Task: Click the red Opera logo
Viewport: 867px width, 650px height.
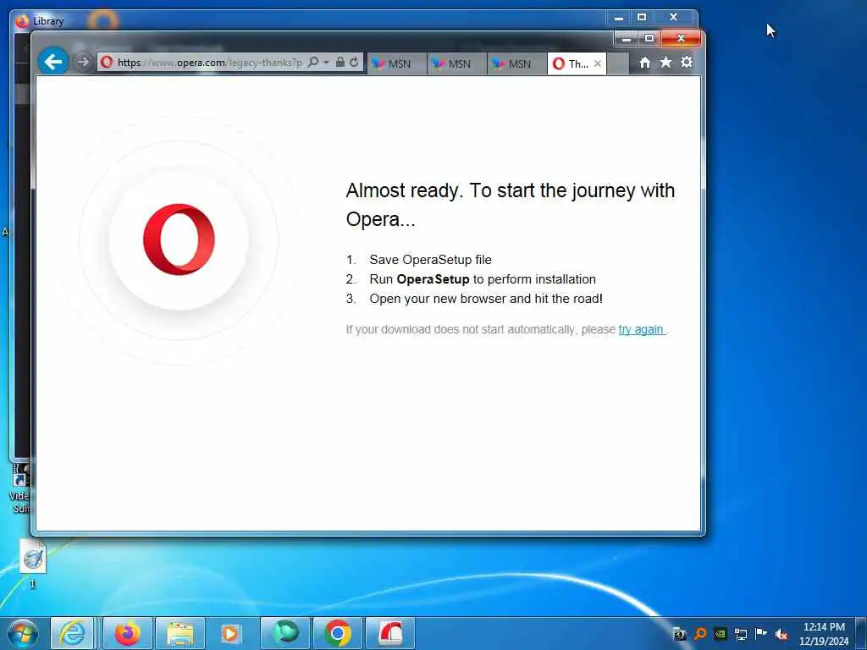Action: [179, 240]
